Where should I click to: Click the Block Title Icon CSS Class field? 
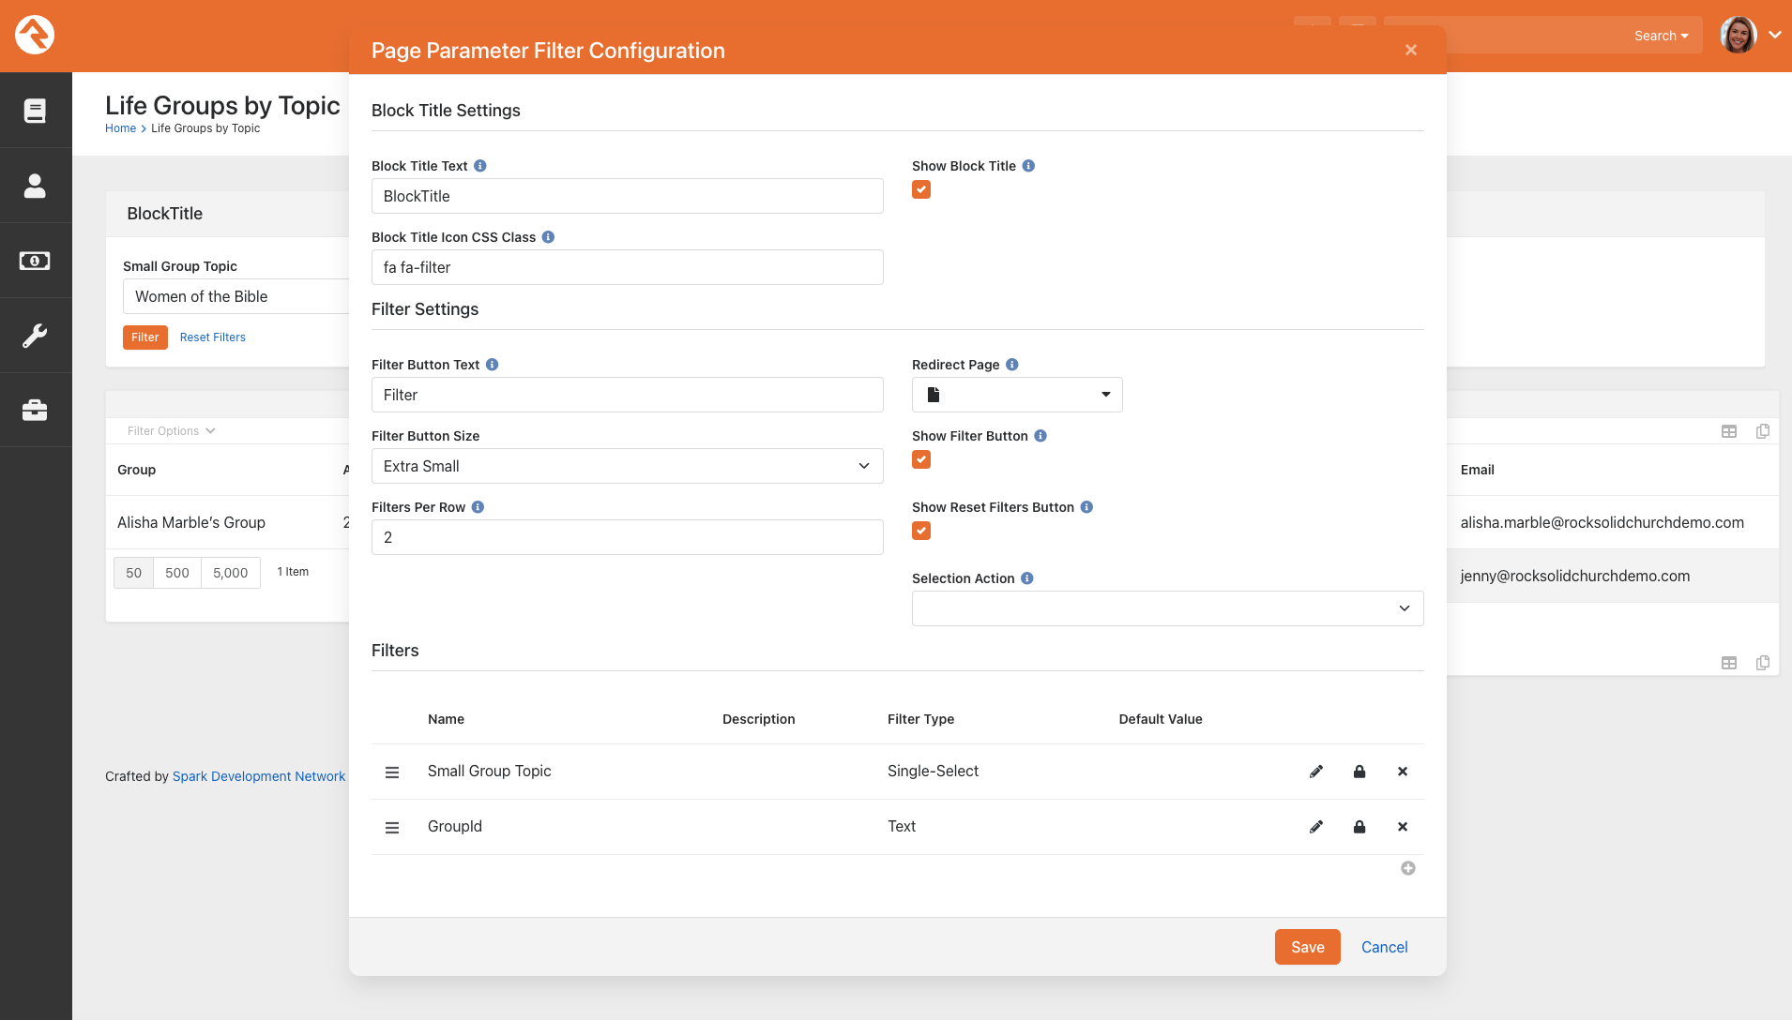coord(628,267)
